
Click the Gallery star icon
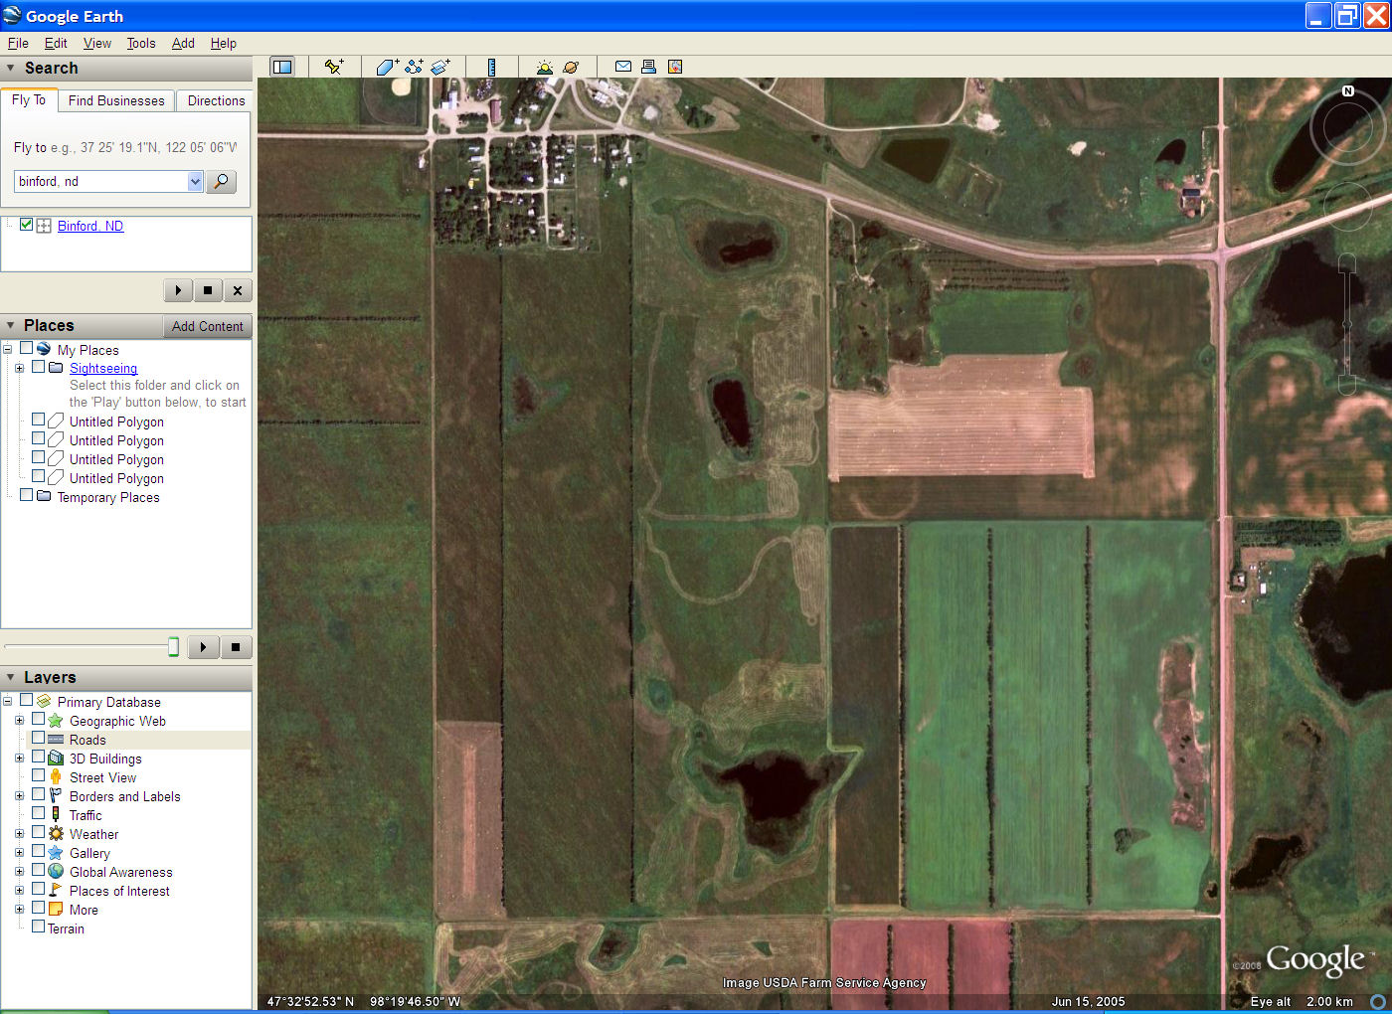[x=56, y=853]
